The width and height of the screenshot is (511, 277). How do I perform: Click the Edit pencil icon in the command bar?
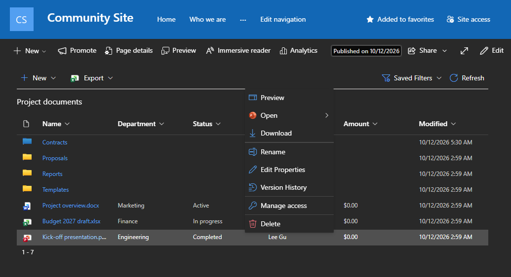(x=484, y=51)
